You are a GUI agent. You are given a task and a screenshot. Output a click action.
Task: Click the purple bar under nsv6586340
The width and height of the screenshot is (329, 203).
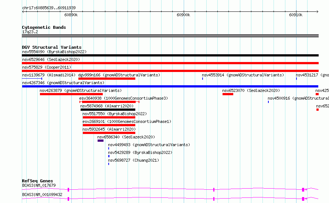pyautogui.click(x=101, y=141)
